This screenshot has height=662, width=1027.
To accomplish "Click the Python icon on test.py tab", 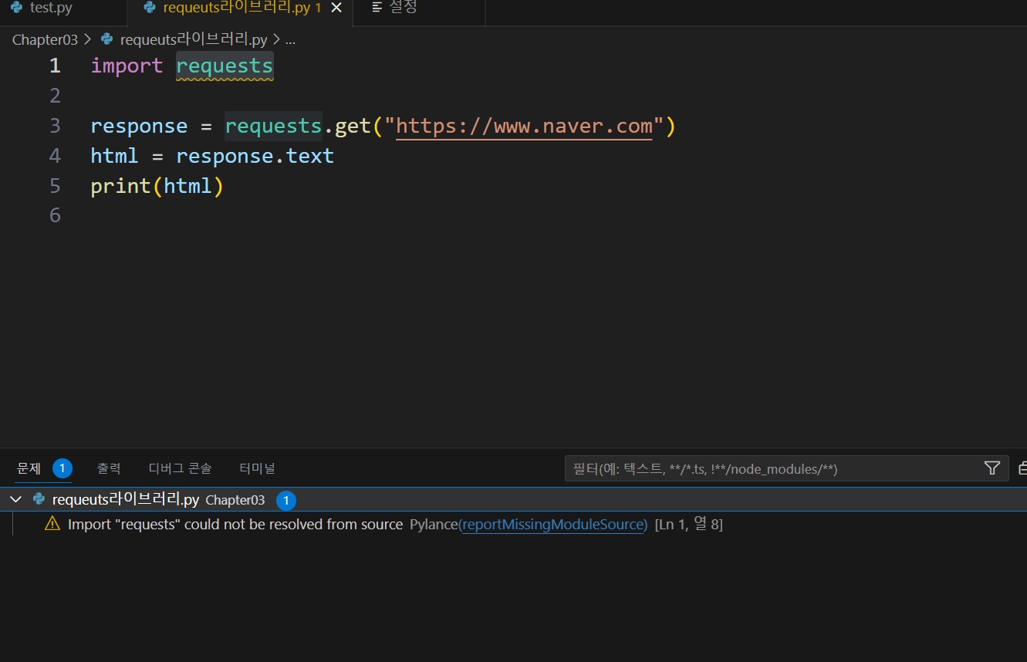I will (x=16, y=8).
